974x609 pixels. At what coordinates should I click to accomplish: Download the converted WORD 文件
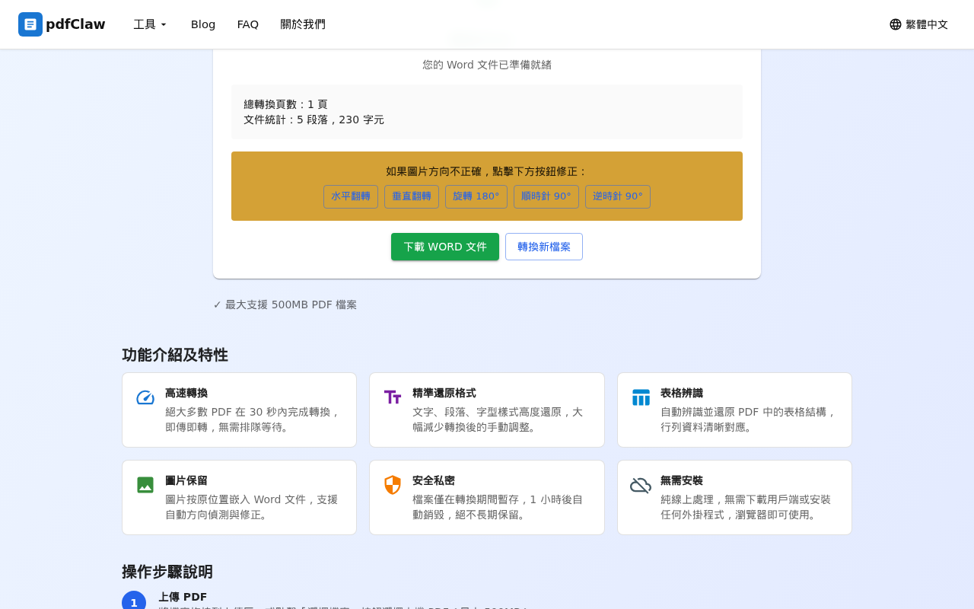[x=444, y=247]
